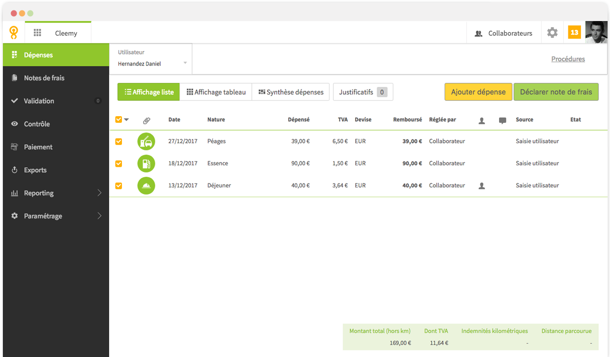
Task: Switch to Synthèse dépenses view
Action: tap(291, 92)
